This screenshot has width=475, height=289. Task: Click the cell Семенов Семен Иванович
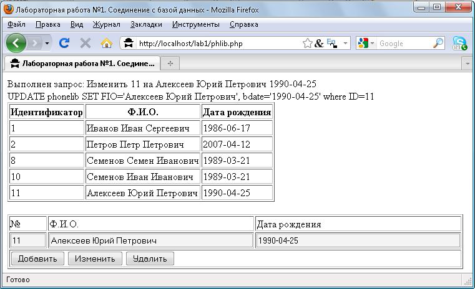tap(143, 161)
